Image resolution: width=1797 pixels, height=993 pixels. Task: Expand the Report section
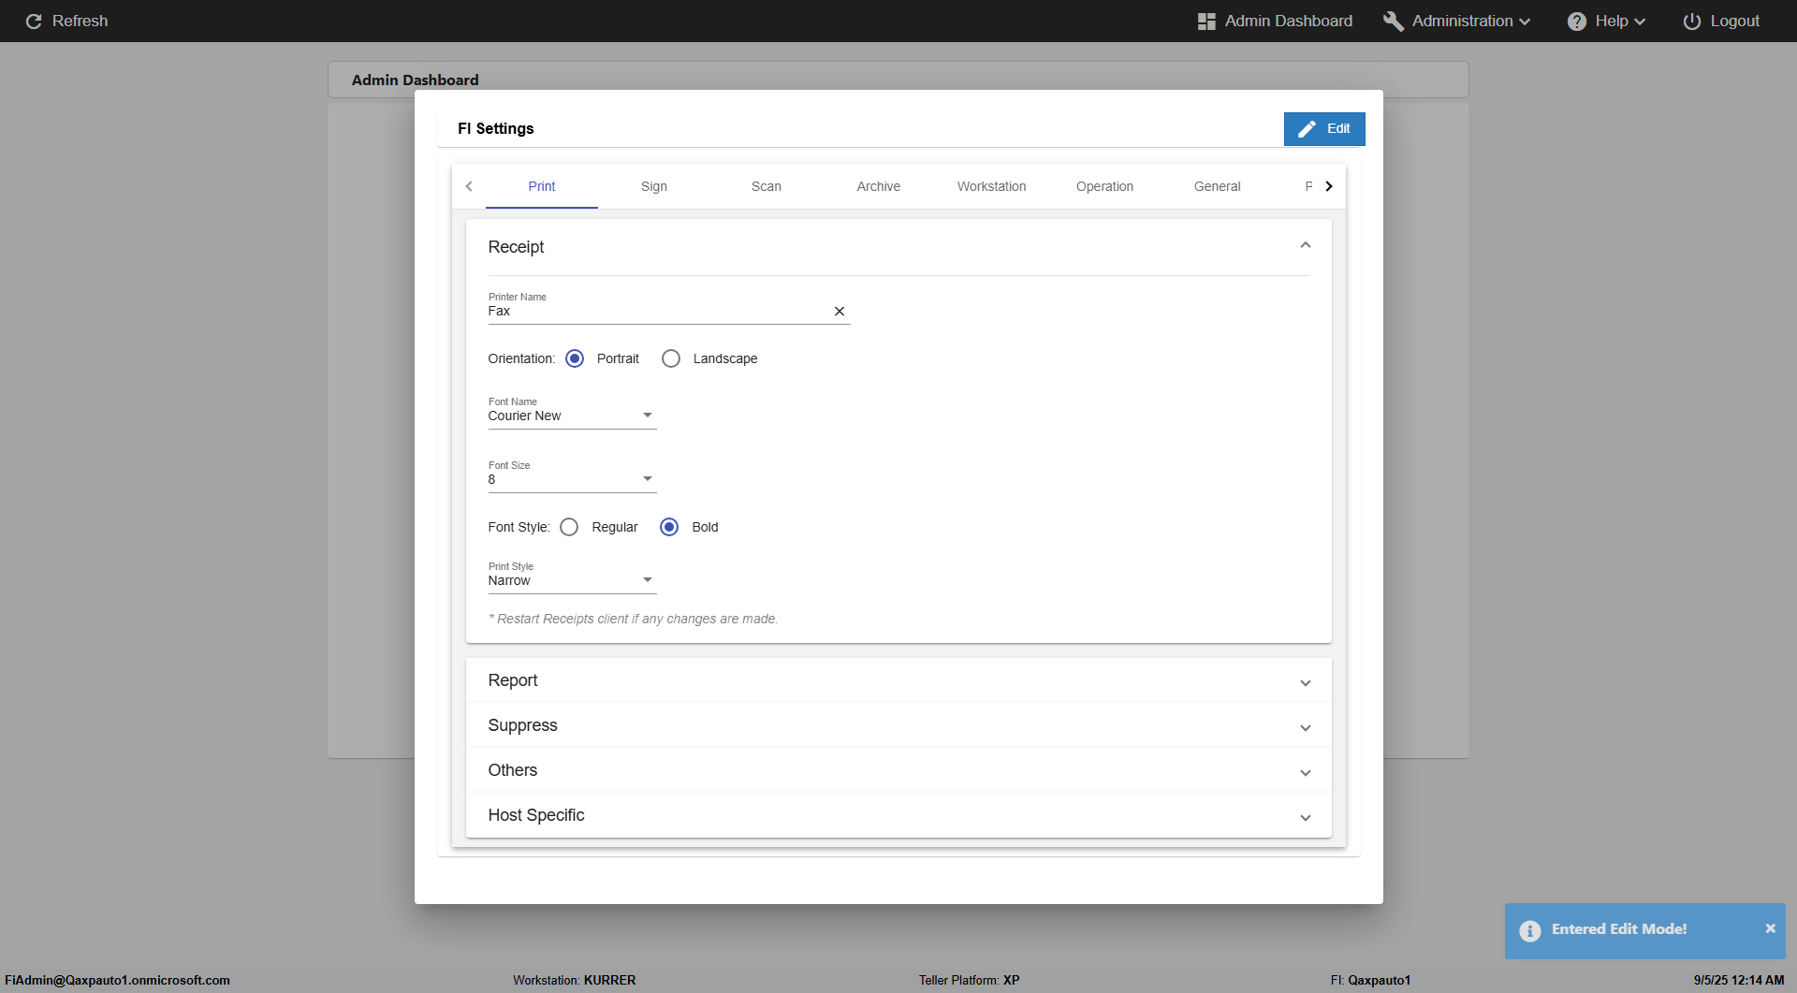898,680
